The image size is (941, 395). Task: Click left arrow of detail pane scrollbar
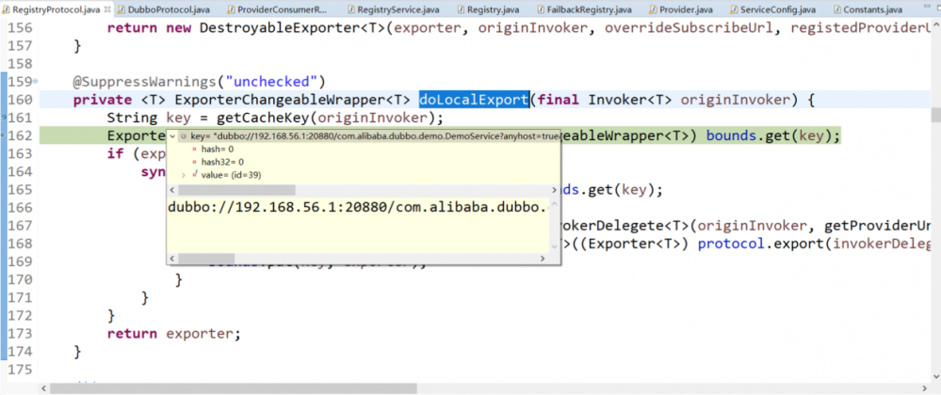coord(172,259)
